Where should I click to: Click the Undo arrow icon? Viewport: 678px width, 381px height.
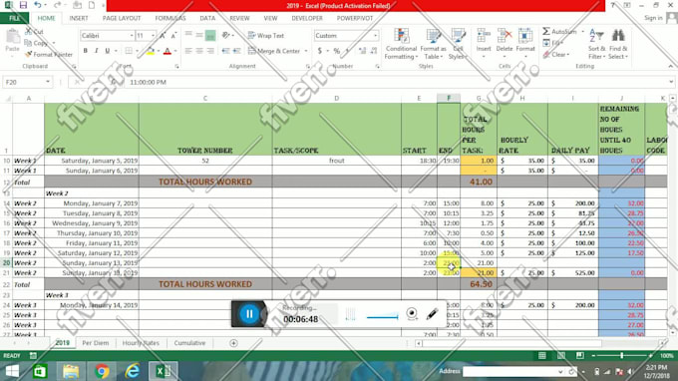pyautogui.click(x=38, y=5)
